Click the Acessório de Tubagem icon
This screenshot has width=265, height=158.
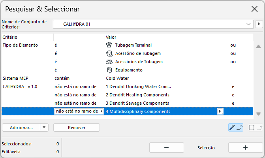(x=109, y=53)
